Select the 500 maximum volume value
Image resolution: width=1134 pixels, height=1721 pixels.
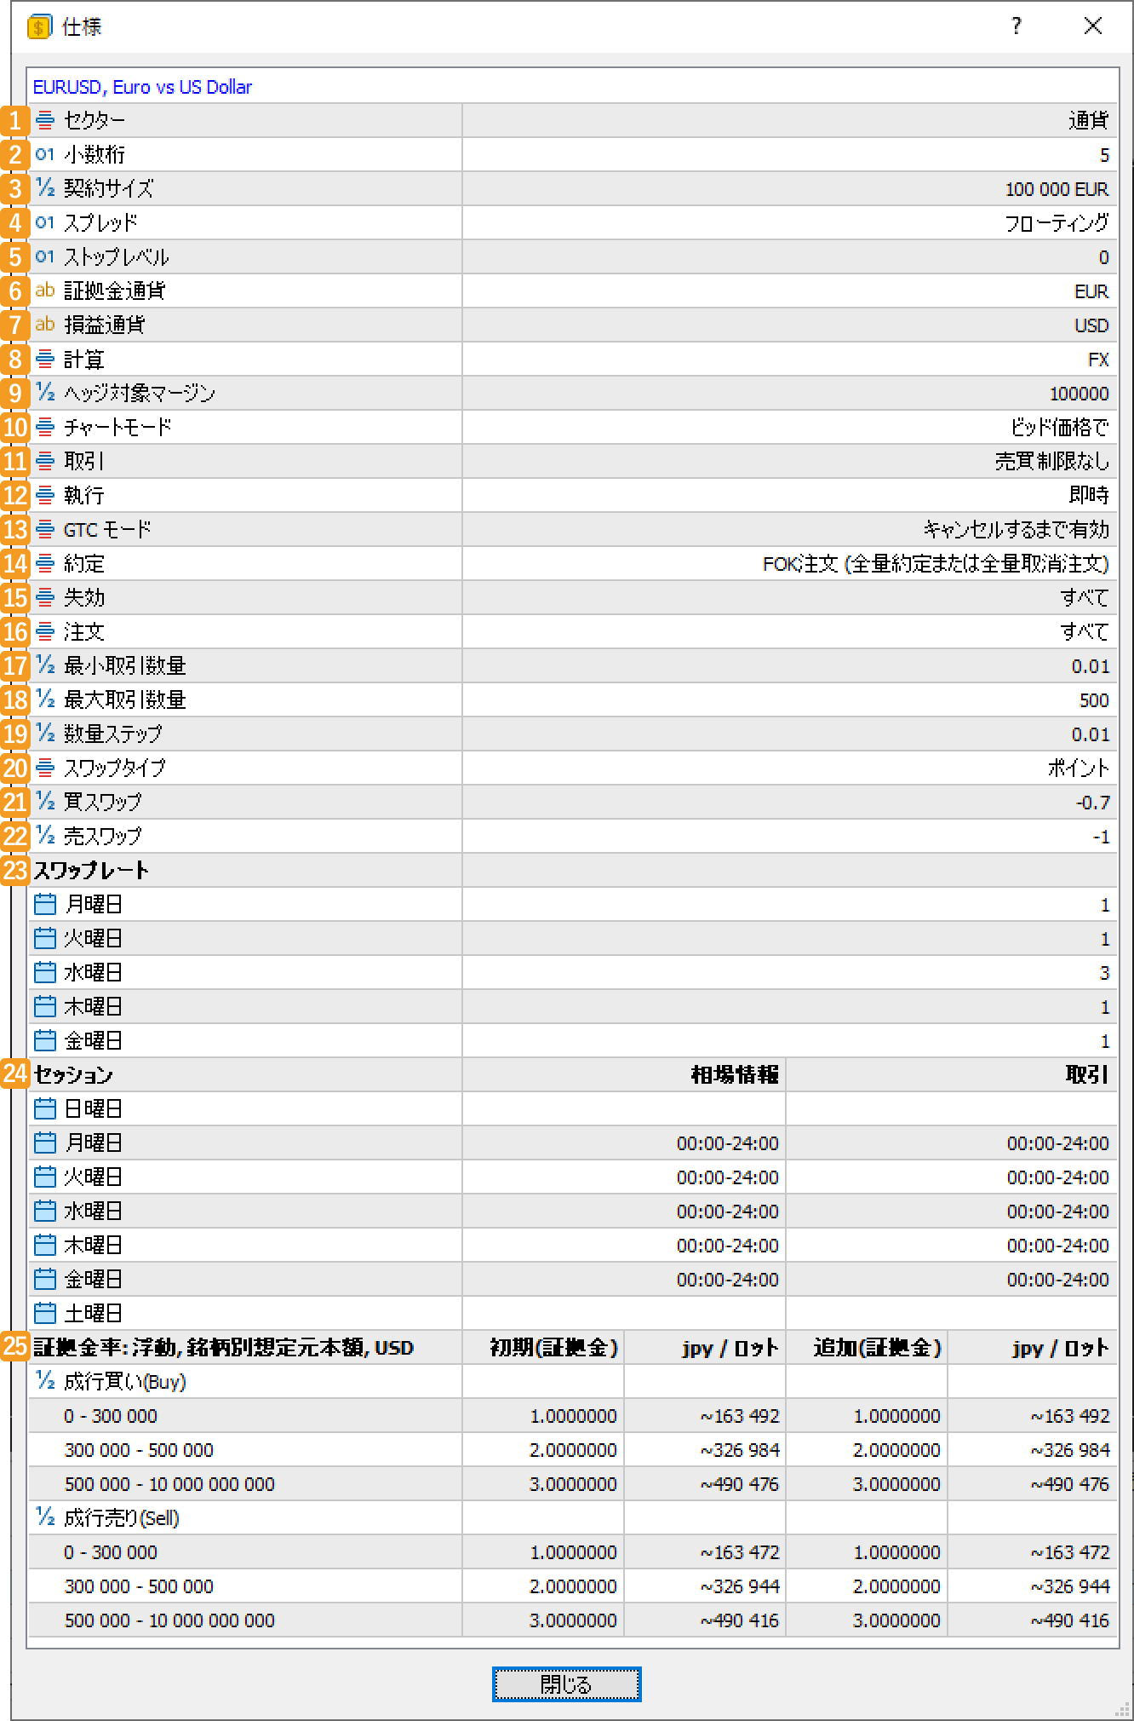tap(1094, 700)
